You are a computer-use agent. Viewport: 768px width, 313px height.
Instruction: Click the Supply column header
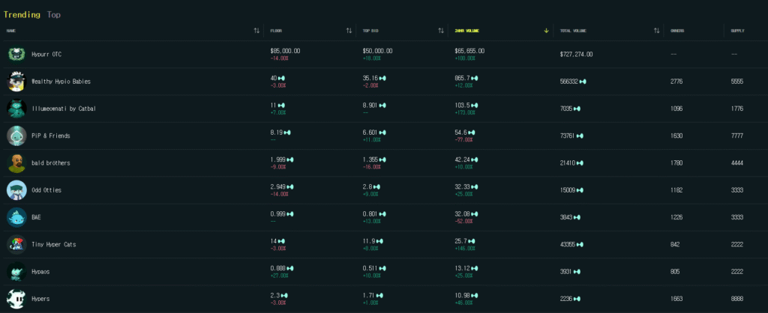(x=737, y=31)
